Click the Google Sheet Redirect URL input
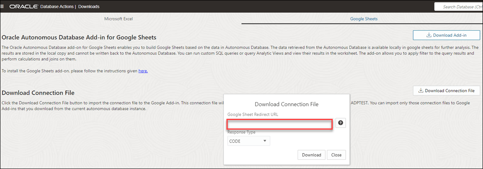The image size is (483, 169). (280, 124)
